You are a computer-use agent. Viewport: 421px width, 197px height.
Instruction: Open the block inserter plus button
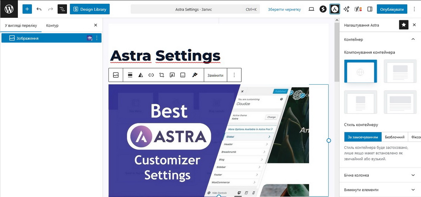[x=27, y=9]
